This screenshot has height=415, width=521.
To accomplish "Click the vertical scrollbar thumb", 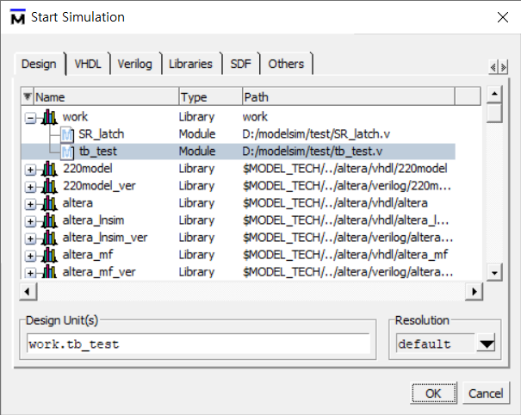I will coord(494,113).
